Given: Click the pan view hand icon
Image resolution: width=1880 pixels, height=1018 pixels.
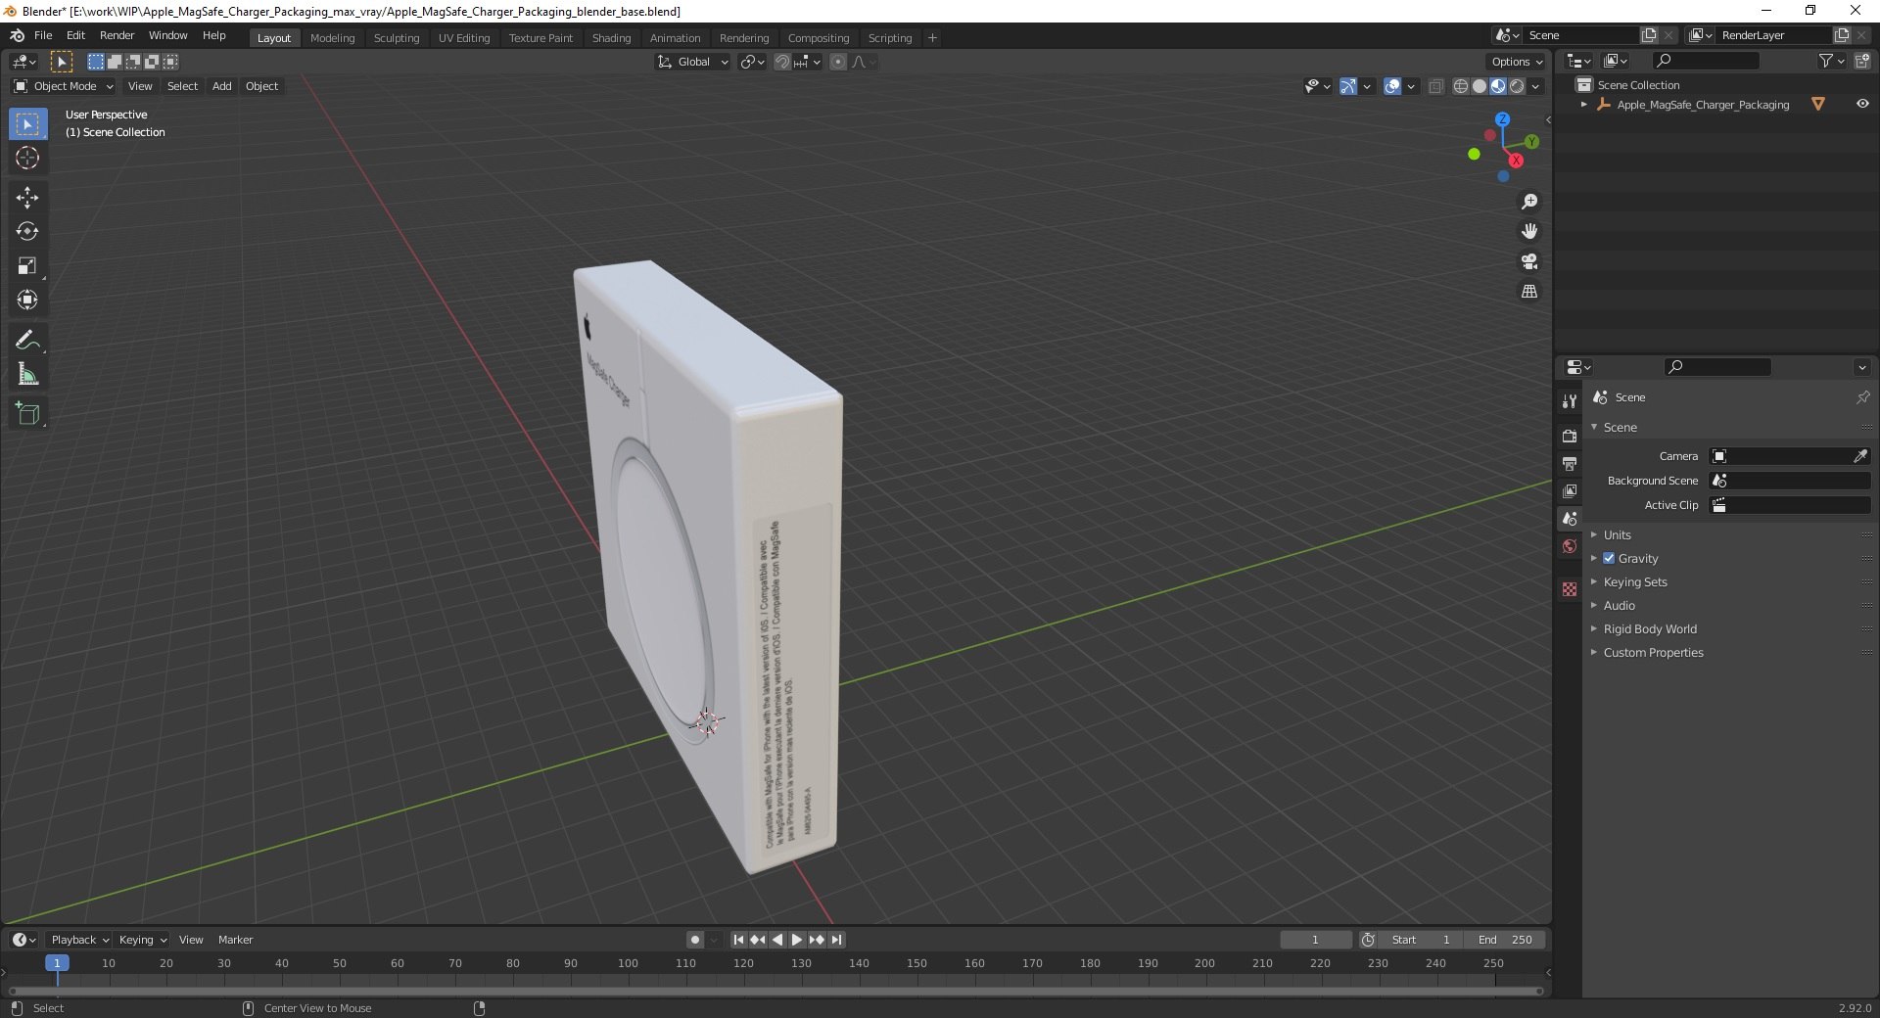Looking at the screenshot, I should 1529,231.
